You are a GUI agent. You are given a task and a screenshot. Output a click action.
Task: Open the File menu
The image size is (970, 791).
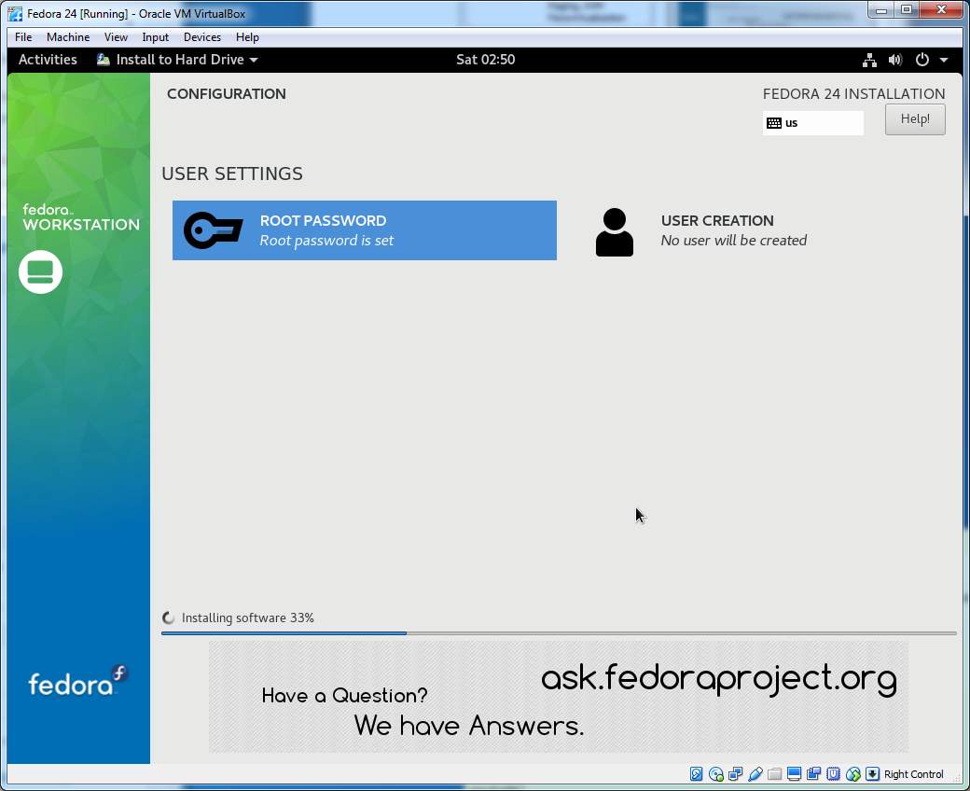point(23,37)
